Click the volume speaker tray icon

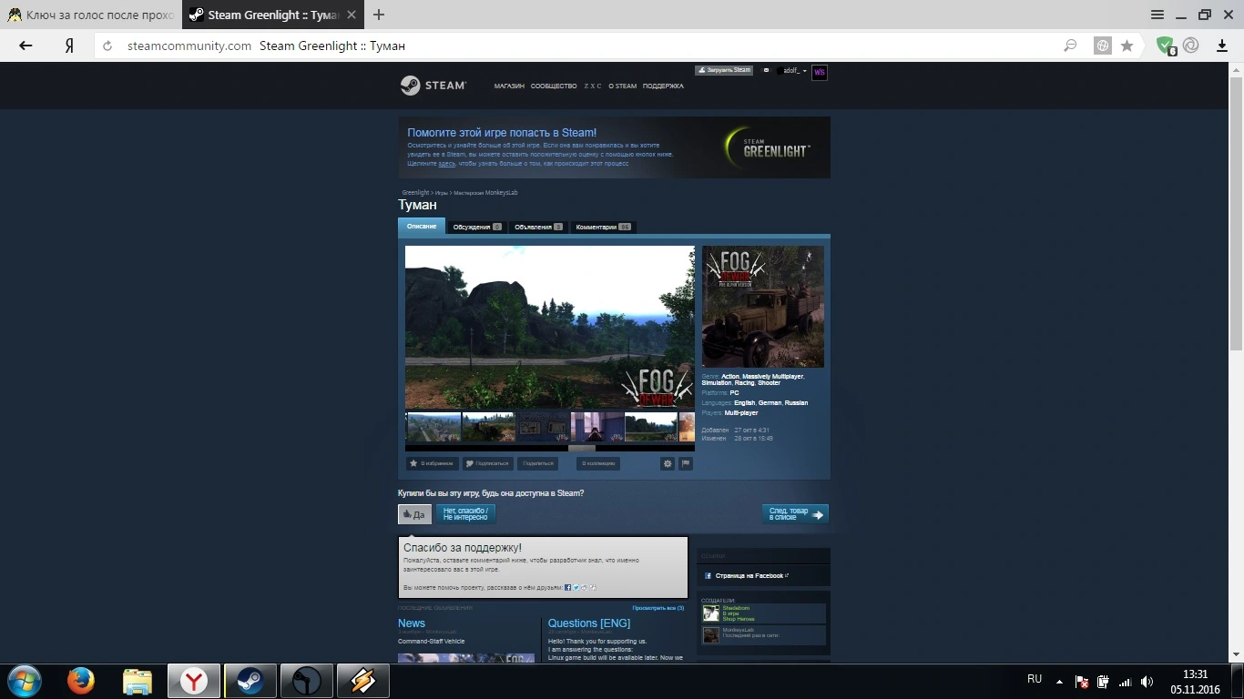(1147, 682)
